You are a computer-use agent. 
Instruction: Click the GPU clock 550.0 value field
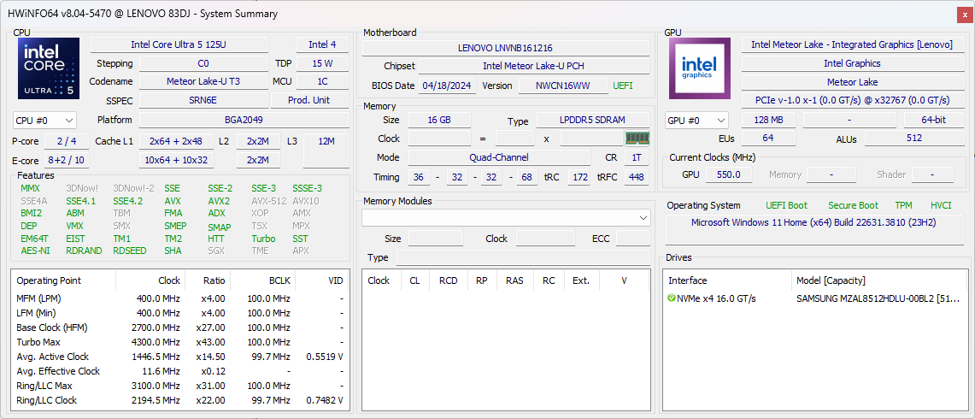[x=728, y=174]
